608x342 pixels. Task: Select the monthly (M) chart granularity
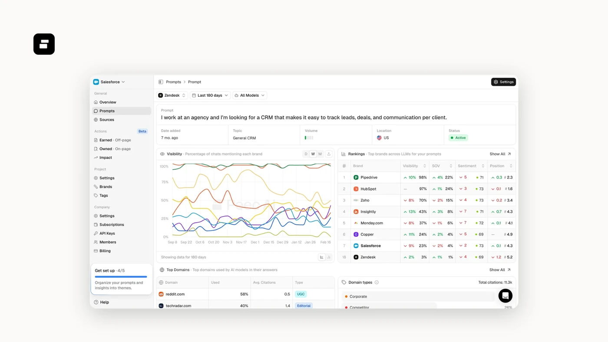320,154
